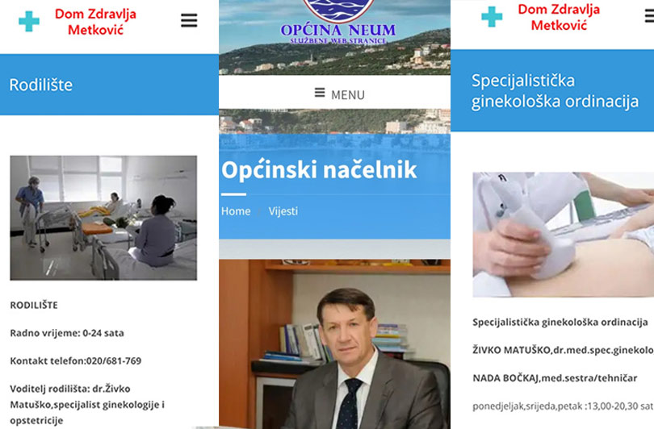Click OPĆINA NEUM site title text
The width and height of the screenshot is (654, 429).
click(338, 30)
